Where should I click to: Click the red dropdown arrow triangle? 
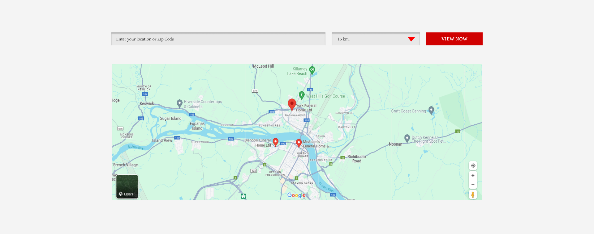point(411,39)
